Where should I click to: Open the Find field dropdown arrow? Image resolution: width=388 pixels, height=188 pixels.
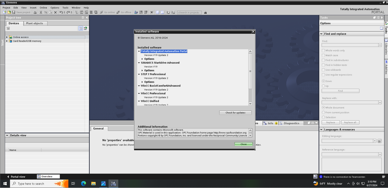380,45
